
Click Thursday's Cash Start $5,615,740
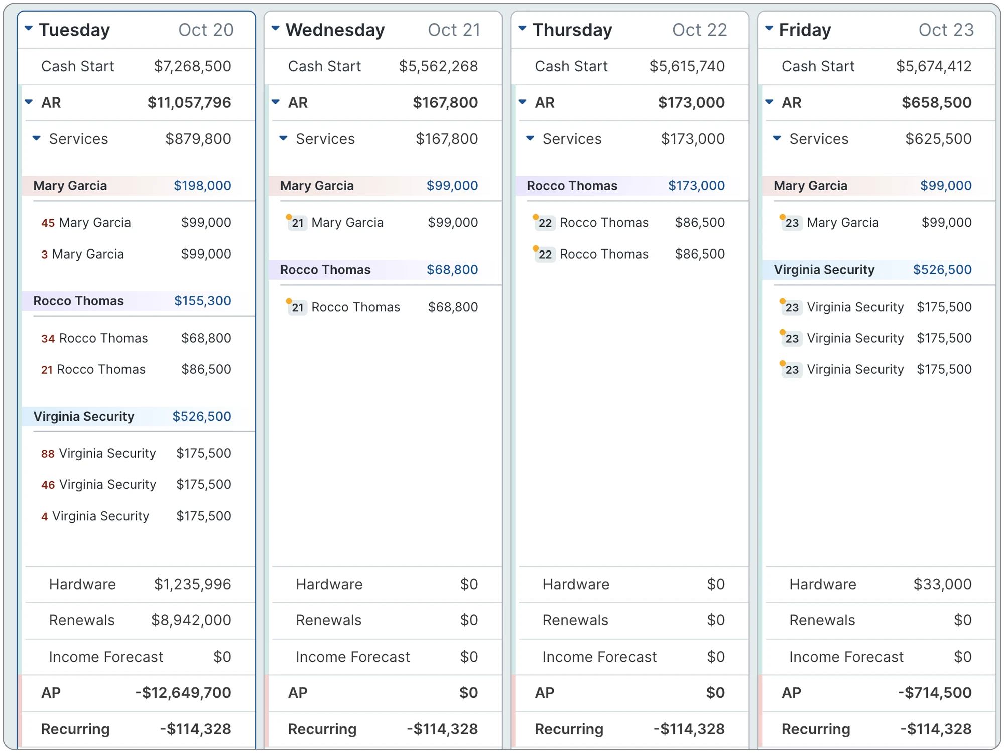(631, 66)
